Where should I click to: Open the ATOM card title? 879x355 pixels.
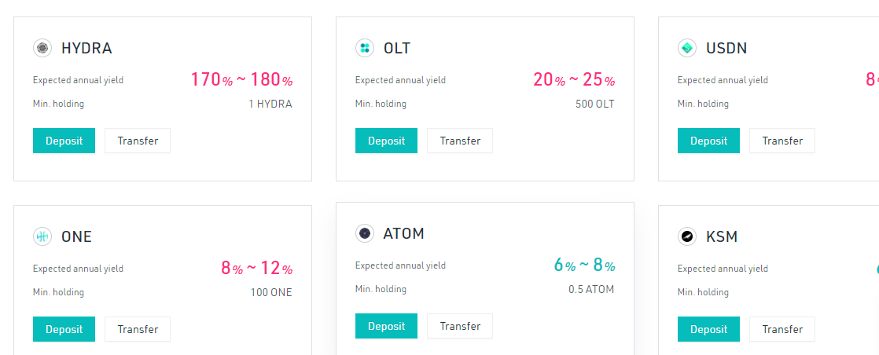[x=403, y=233]
